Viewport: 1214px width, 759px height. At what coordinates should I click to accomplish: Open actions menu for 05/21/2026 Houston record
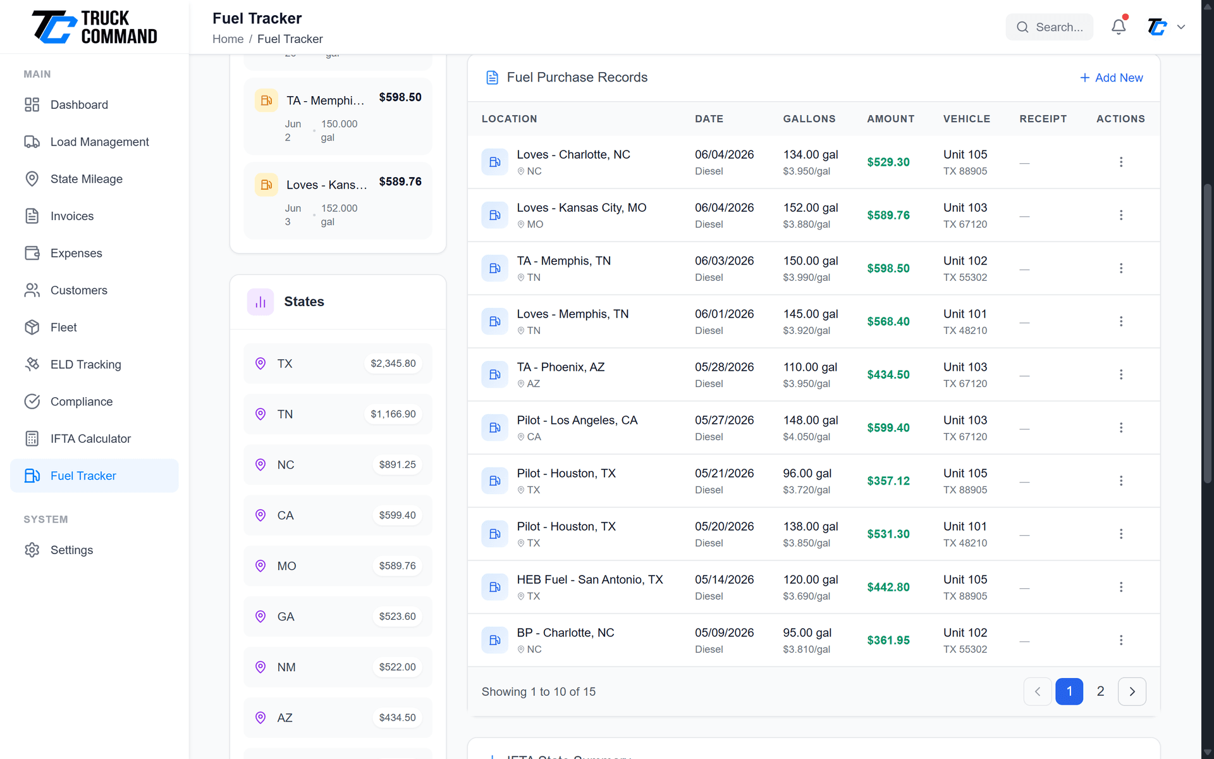(1121, 481)
